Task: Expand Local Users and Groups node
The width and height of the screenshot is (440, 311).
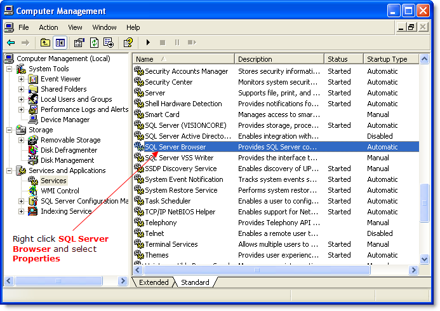Action: (21, 99)
